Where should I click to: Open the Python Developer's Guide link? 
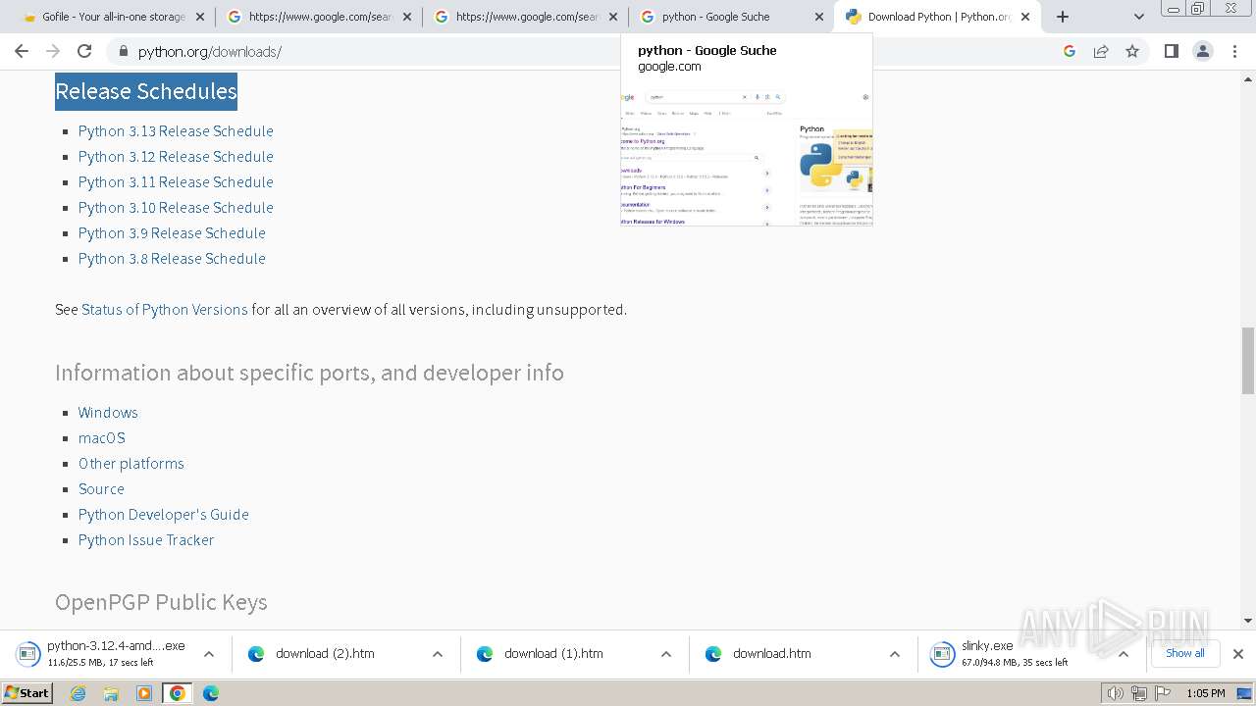(x=164, y=515)
